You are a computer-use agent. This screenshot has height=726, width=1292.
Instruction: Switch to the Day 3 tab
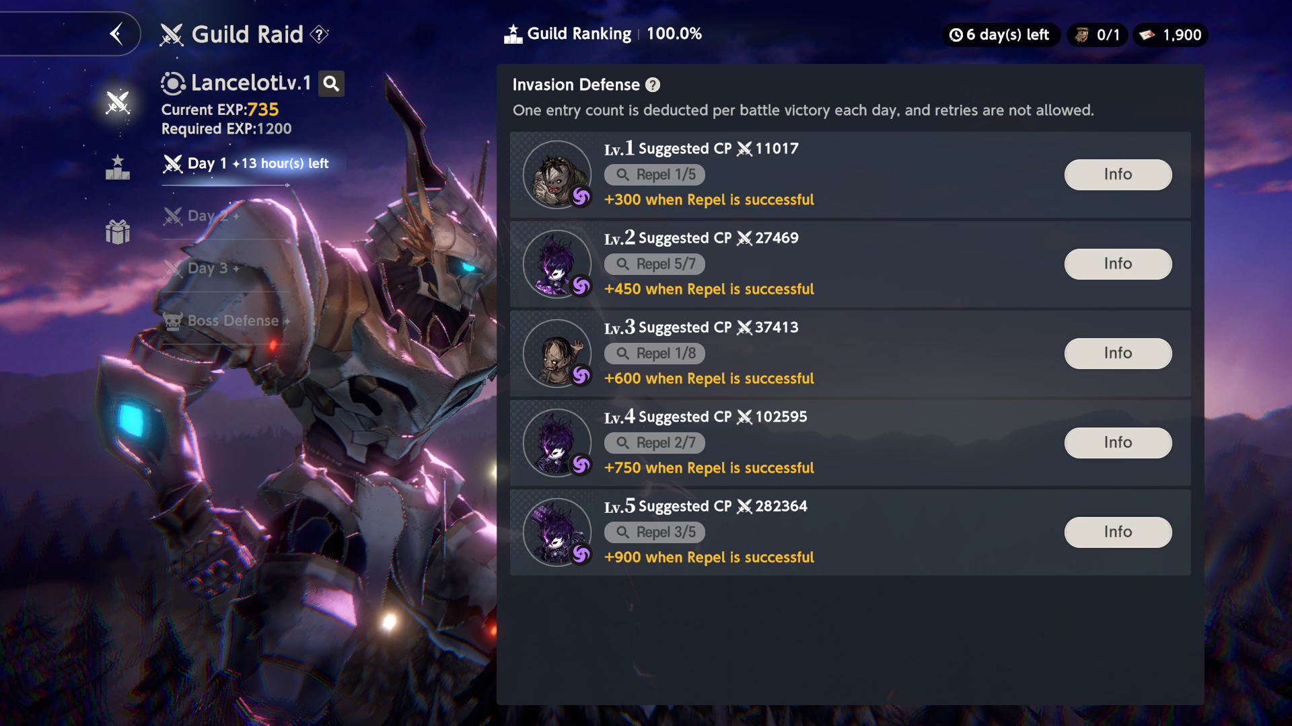(x=202, y=268)
